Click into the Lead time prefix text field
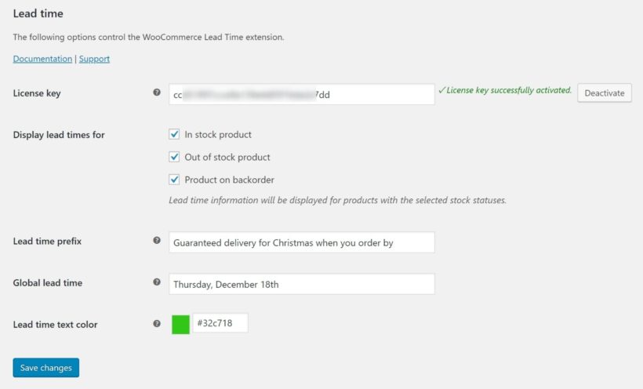The width and height of the screenshot is (643, 389). click(301, 242)
